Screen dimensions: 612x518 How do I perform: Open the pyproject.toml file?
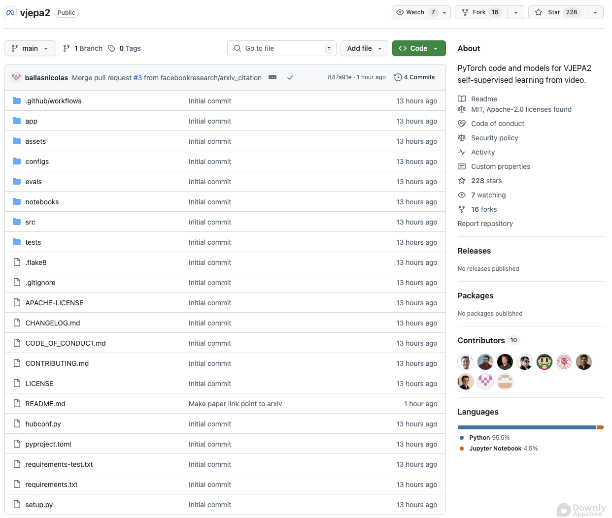pos(48,444)
